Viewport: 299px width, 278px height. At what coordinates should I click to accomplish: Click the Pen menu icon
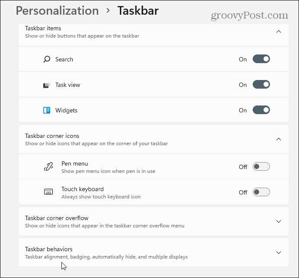tap(48, 167)
